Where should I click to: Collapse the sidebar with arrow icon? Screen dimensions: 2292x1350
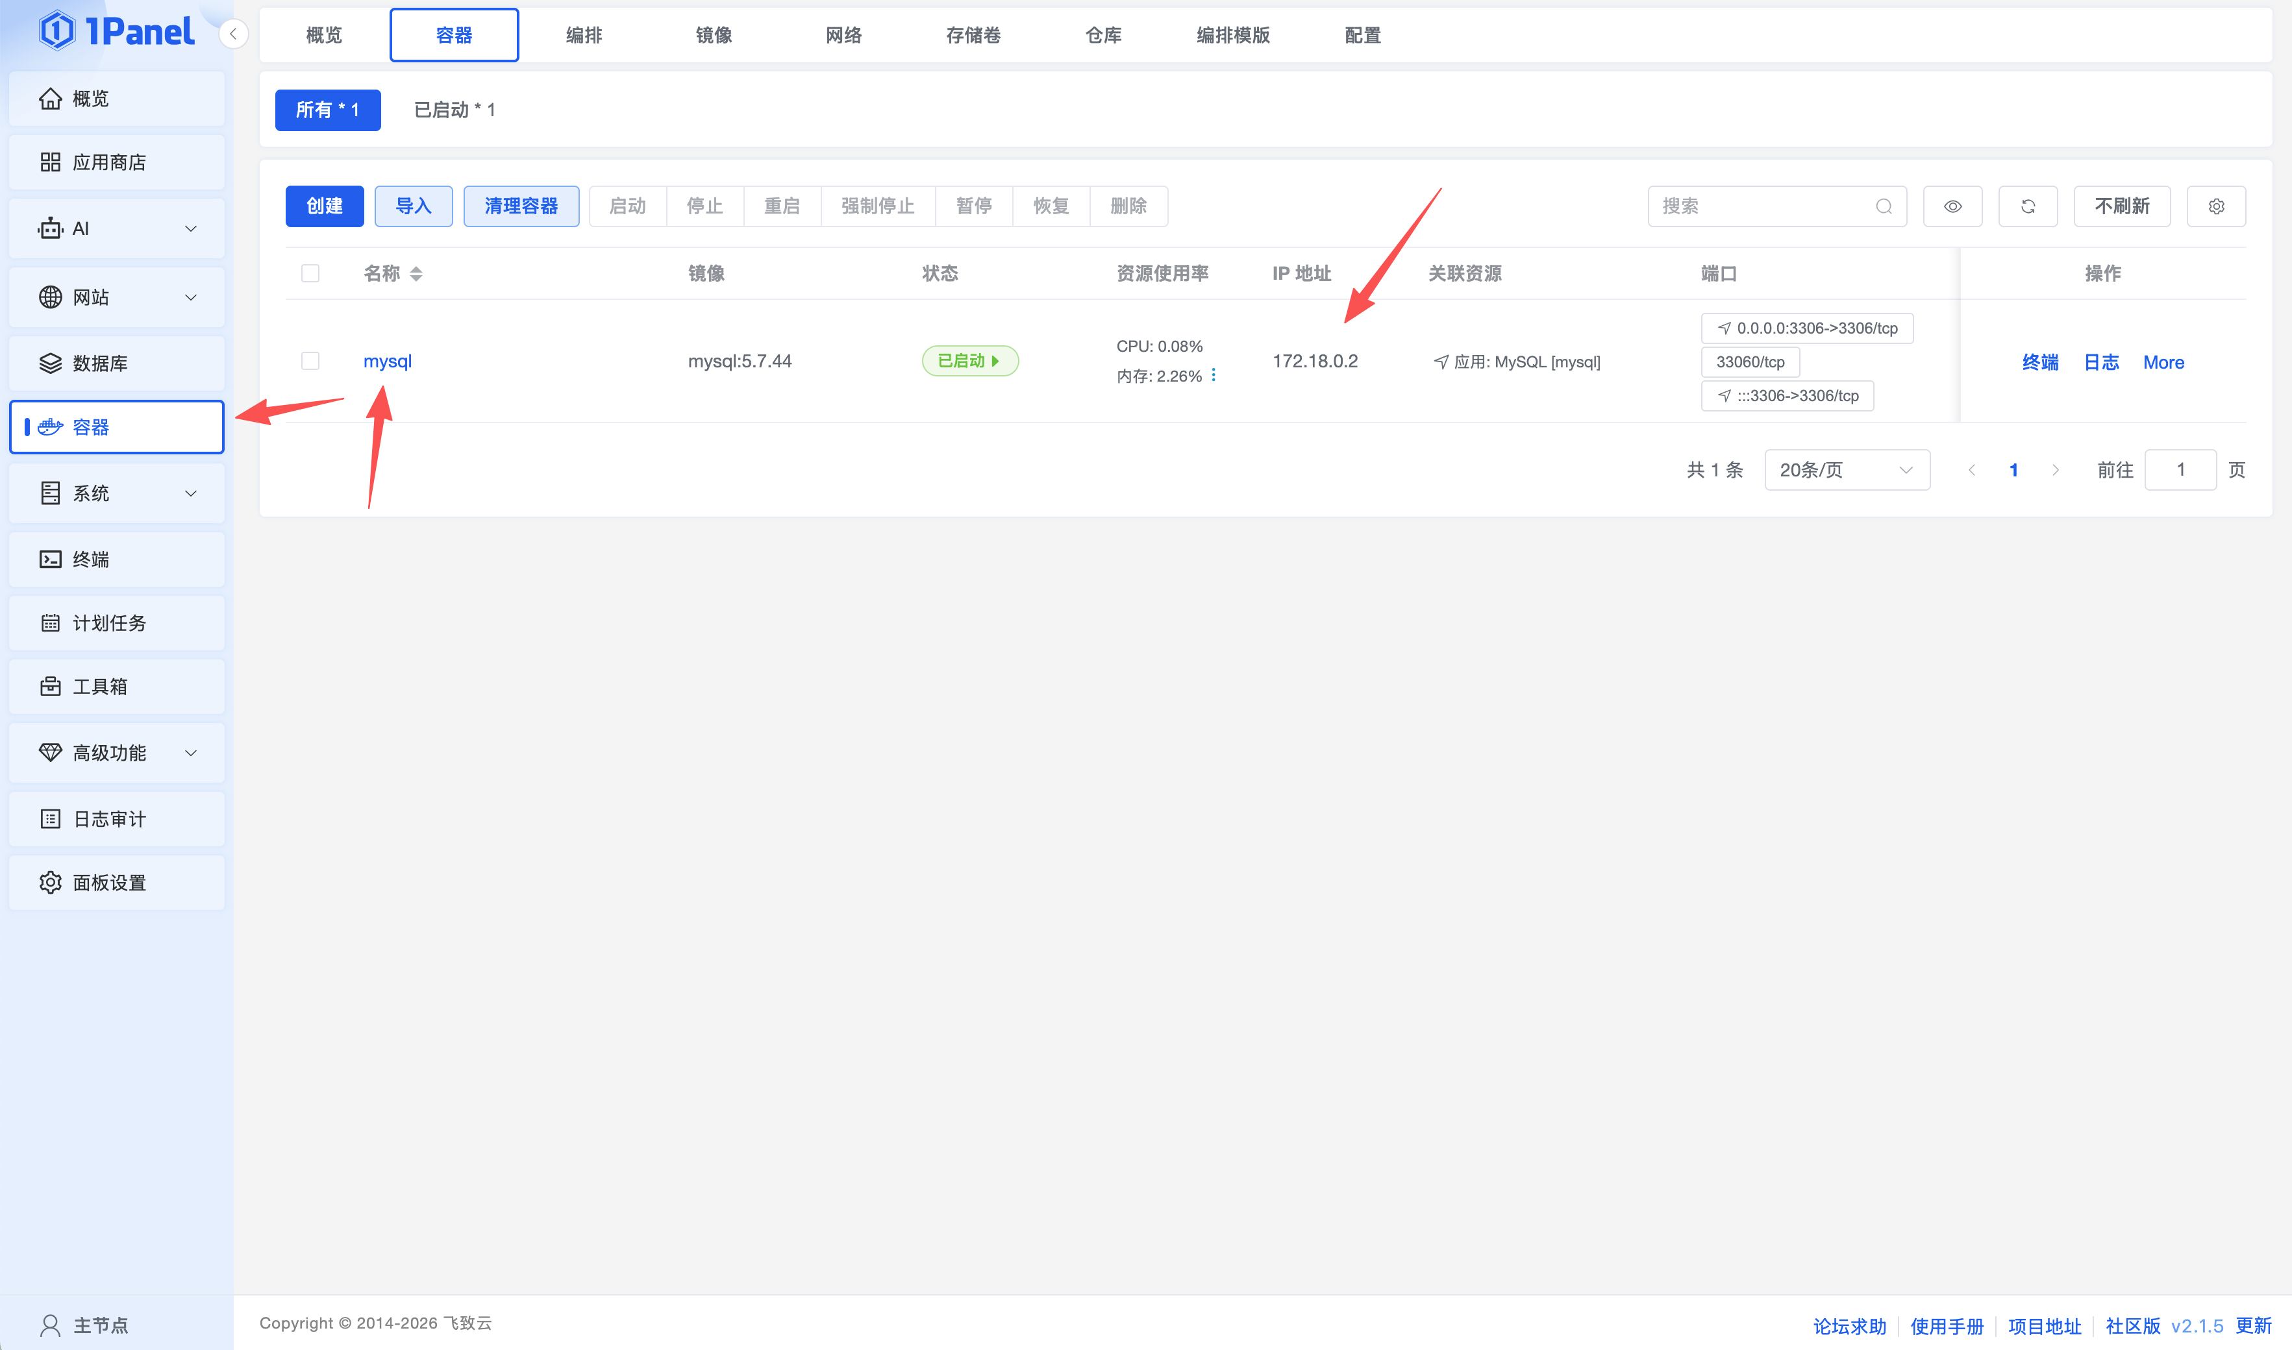pyautogui.click(x=234, y=34)
